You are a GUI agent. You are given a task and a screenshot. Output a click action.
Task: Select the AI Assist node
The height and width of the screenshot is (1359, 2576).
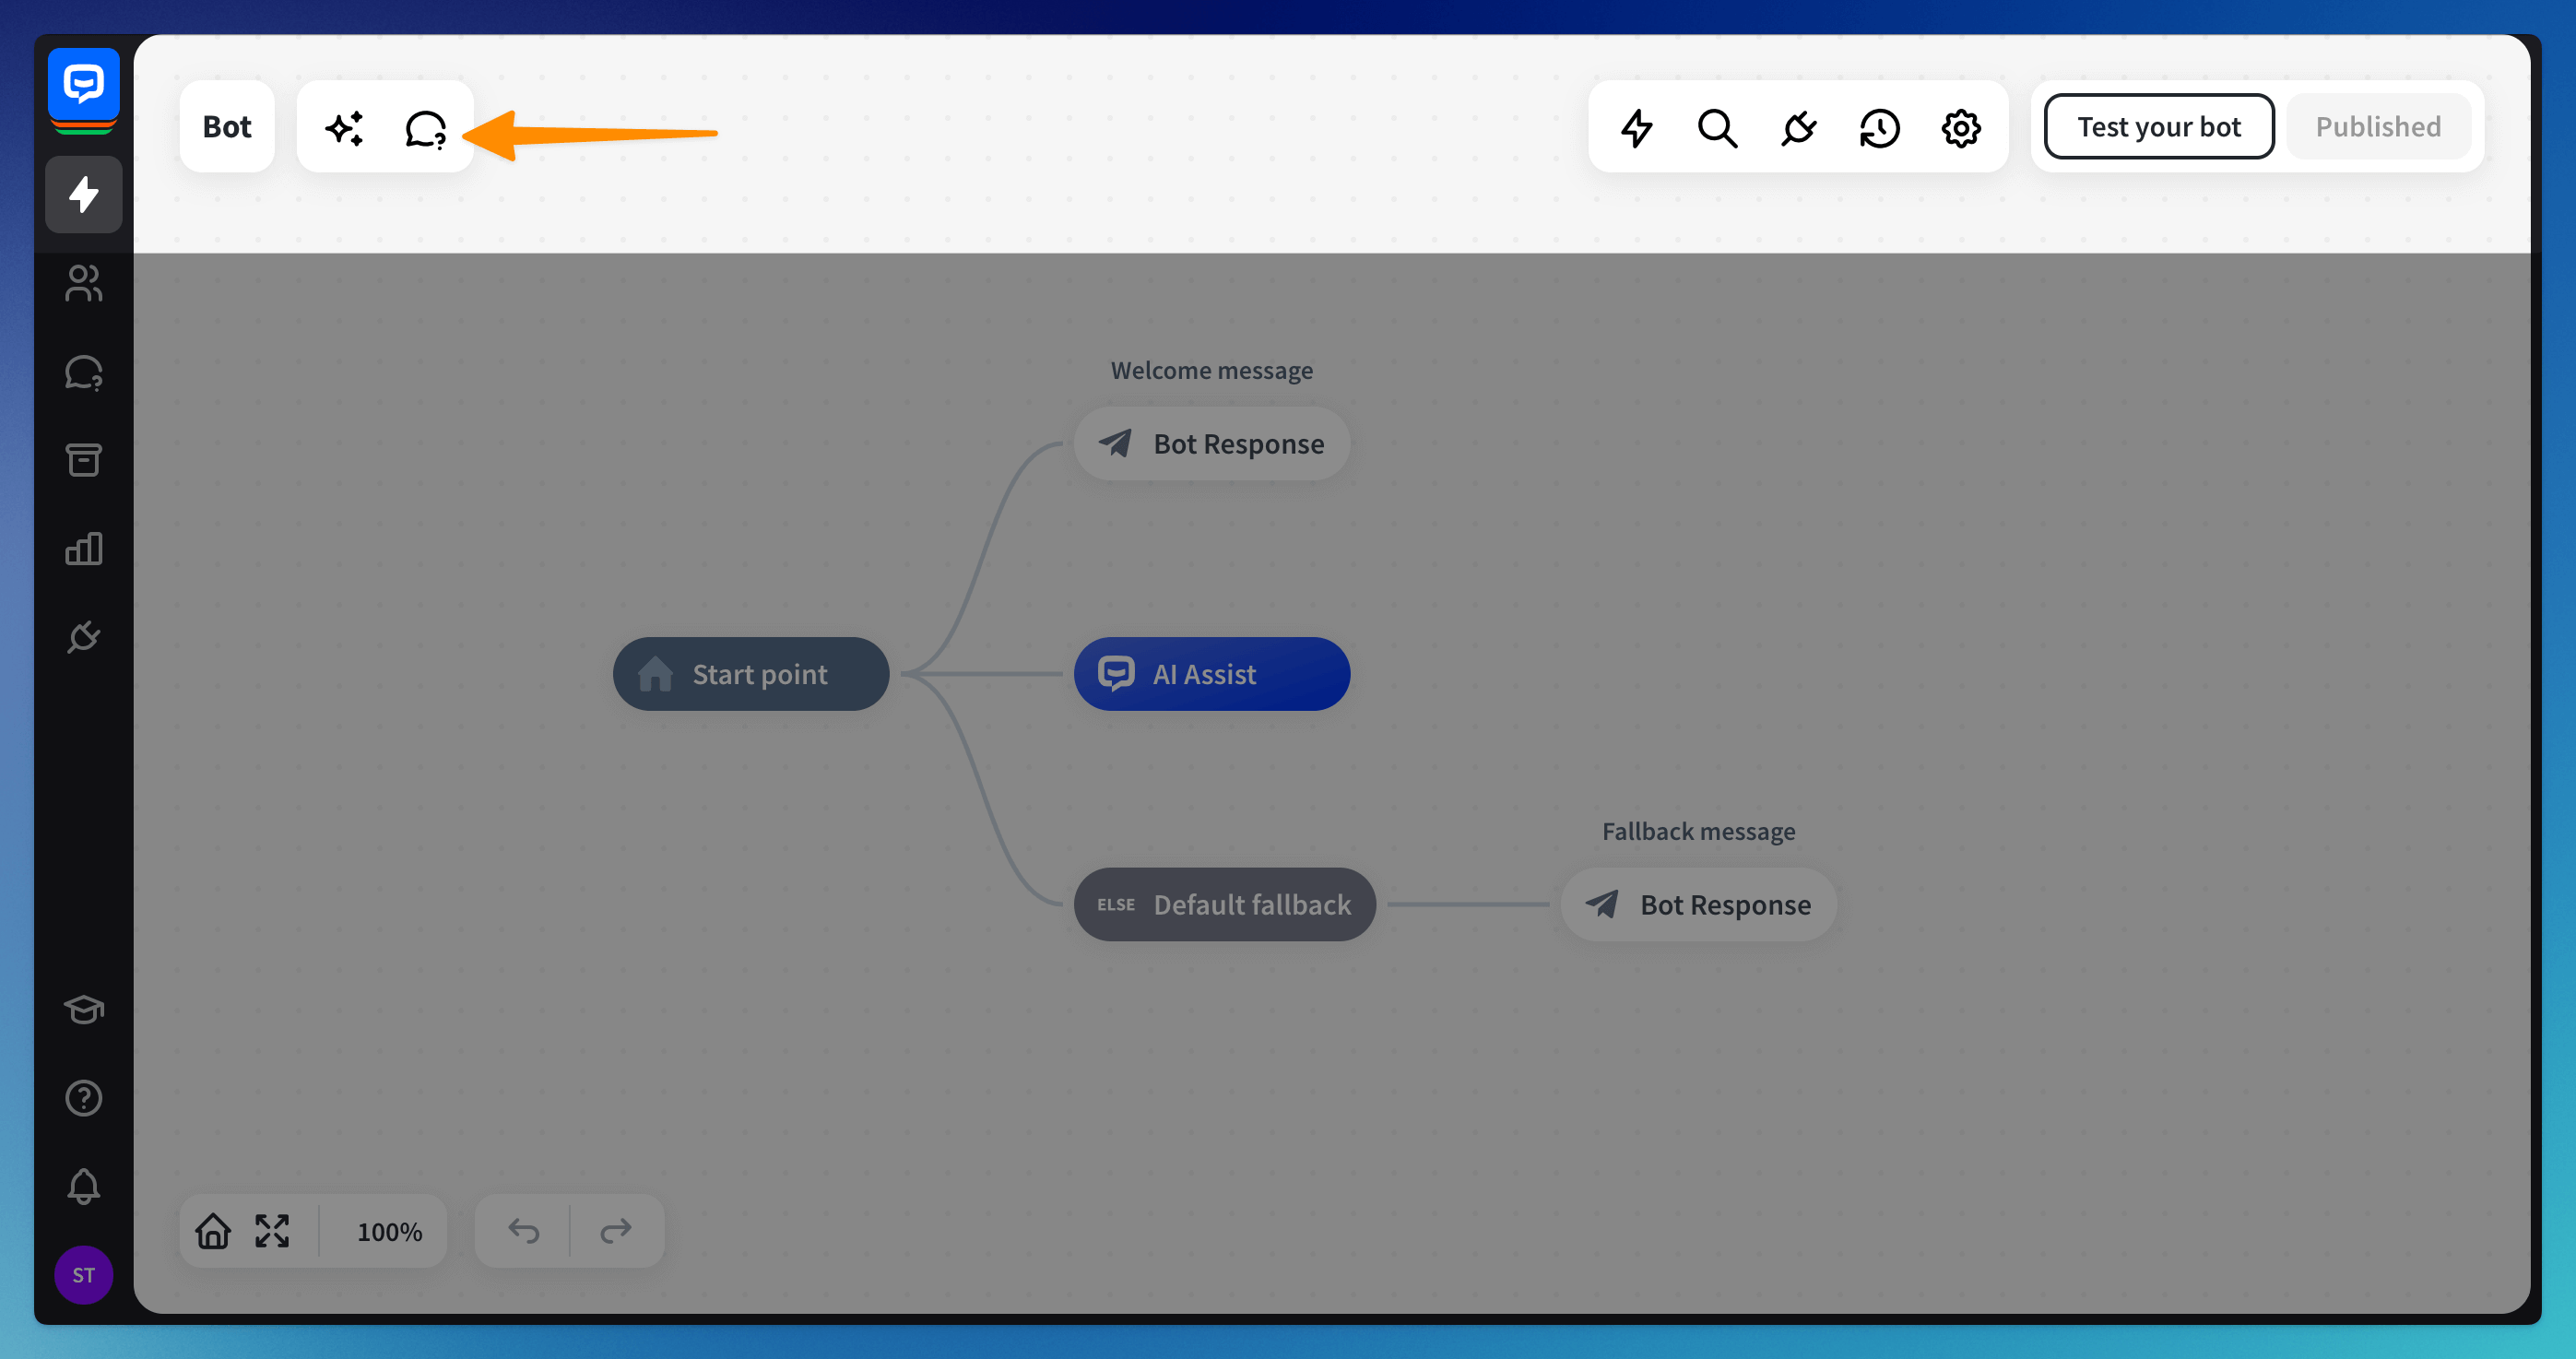pos(1211,674)
